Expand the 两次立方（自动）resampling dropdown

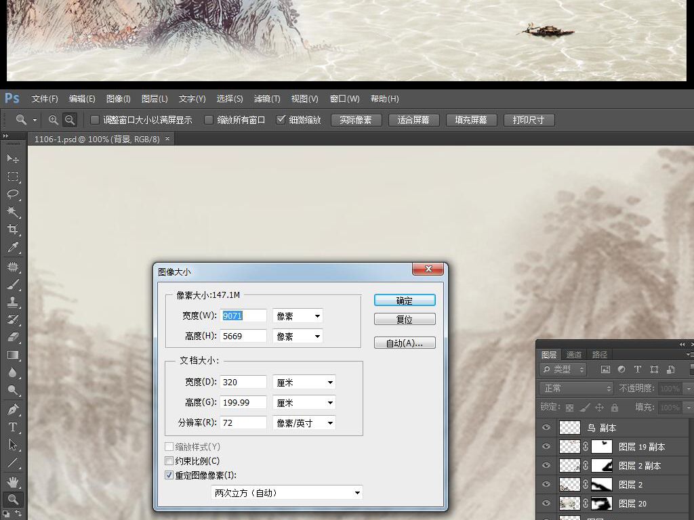286,493
